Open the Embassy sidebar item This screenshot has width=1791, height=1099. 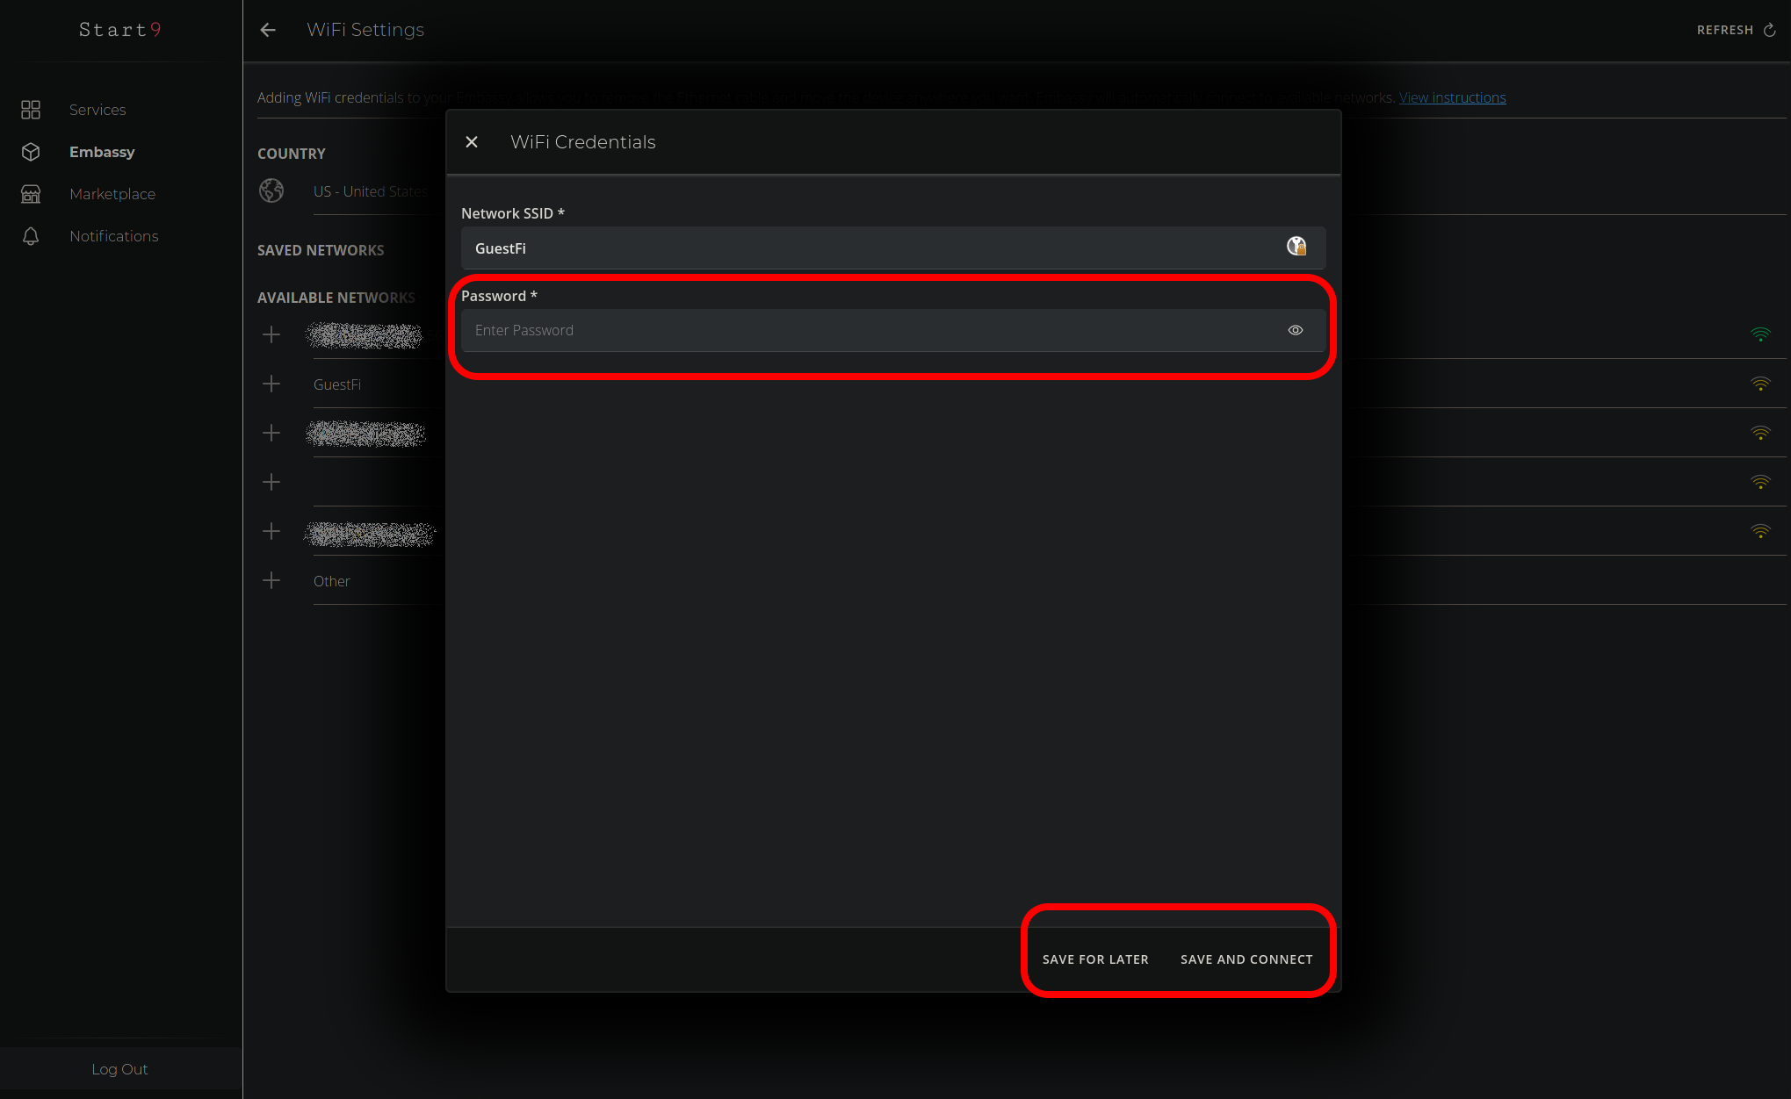tap(102, 152)
